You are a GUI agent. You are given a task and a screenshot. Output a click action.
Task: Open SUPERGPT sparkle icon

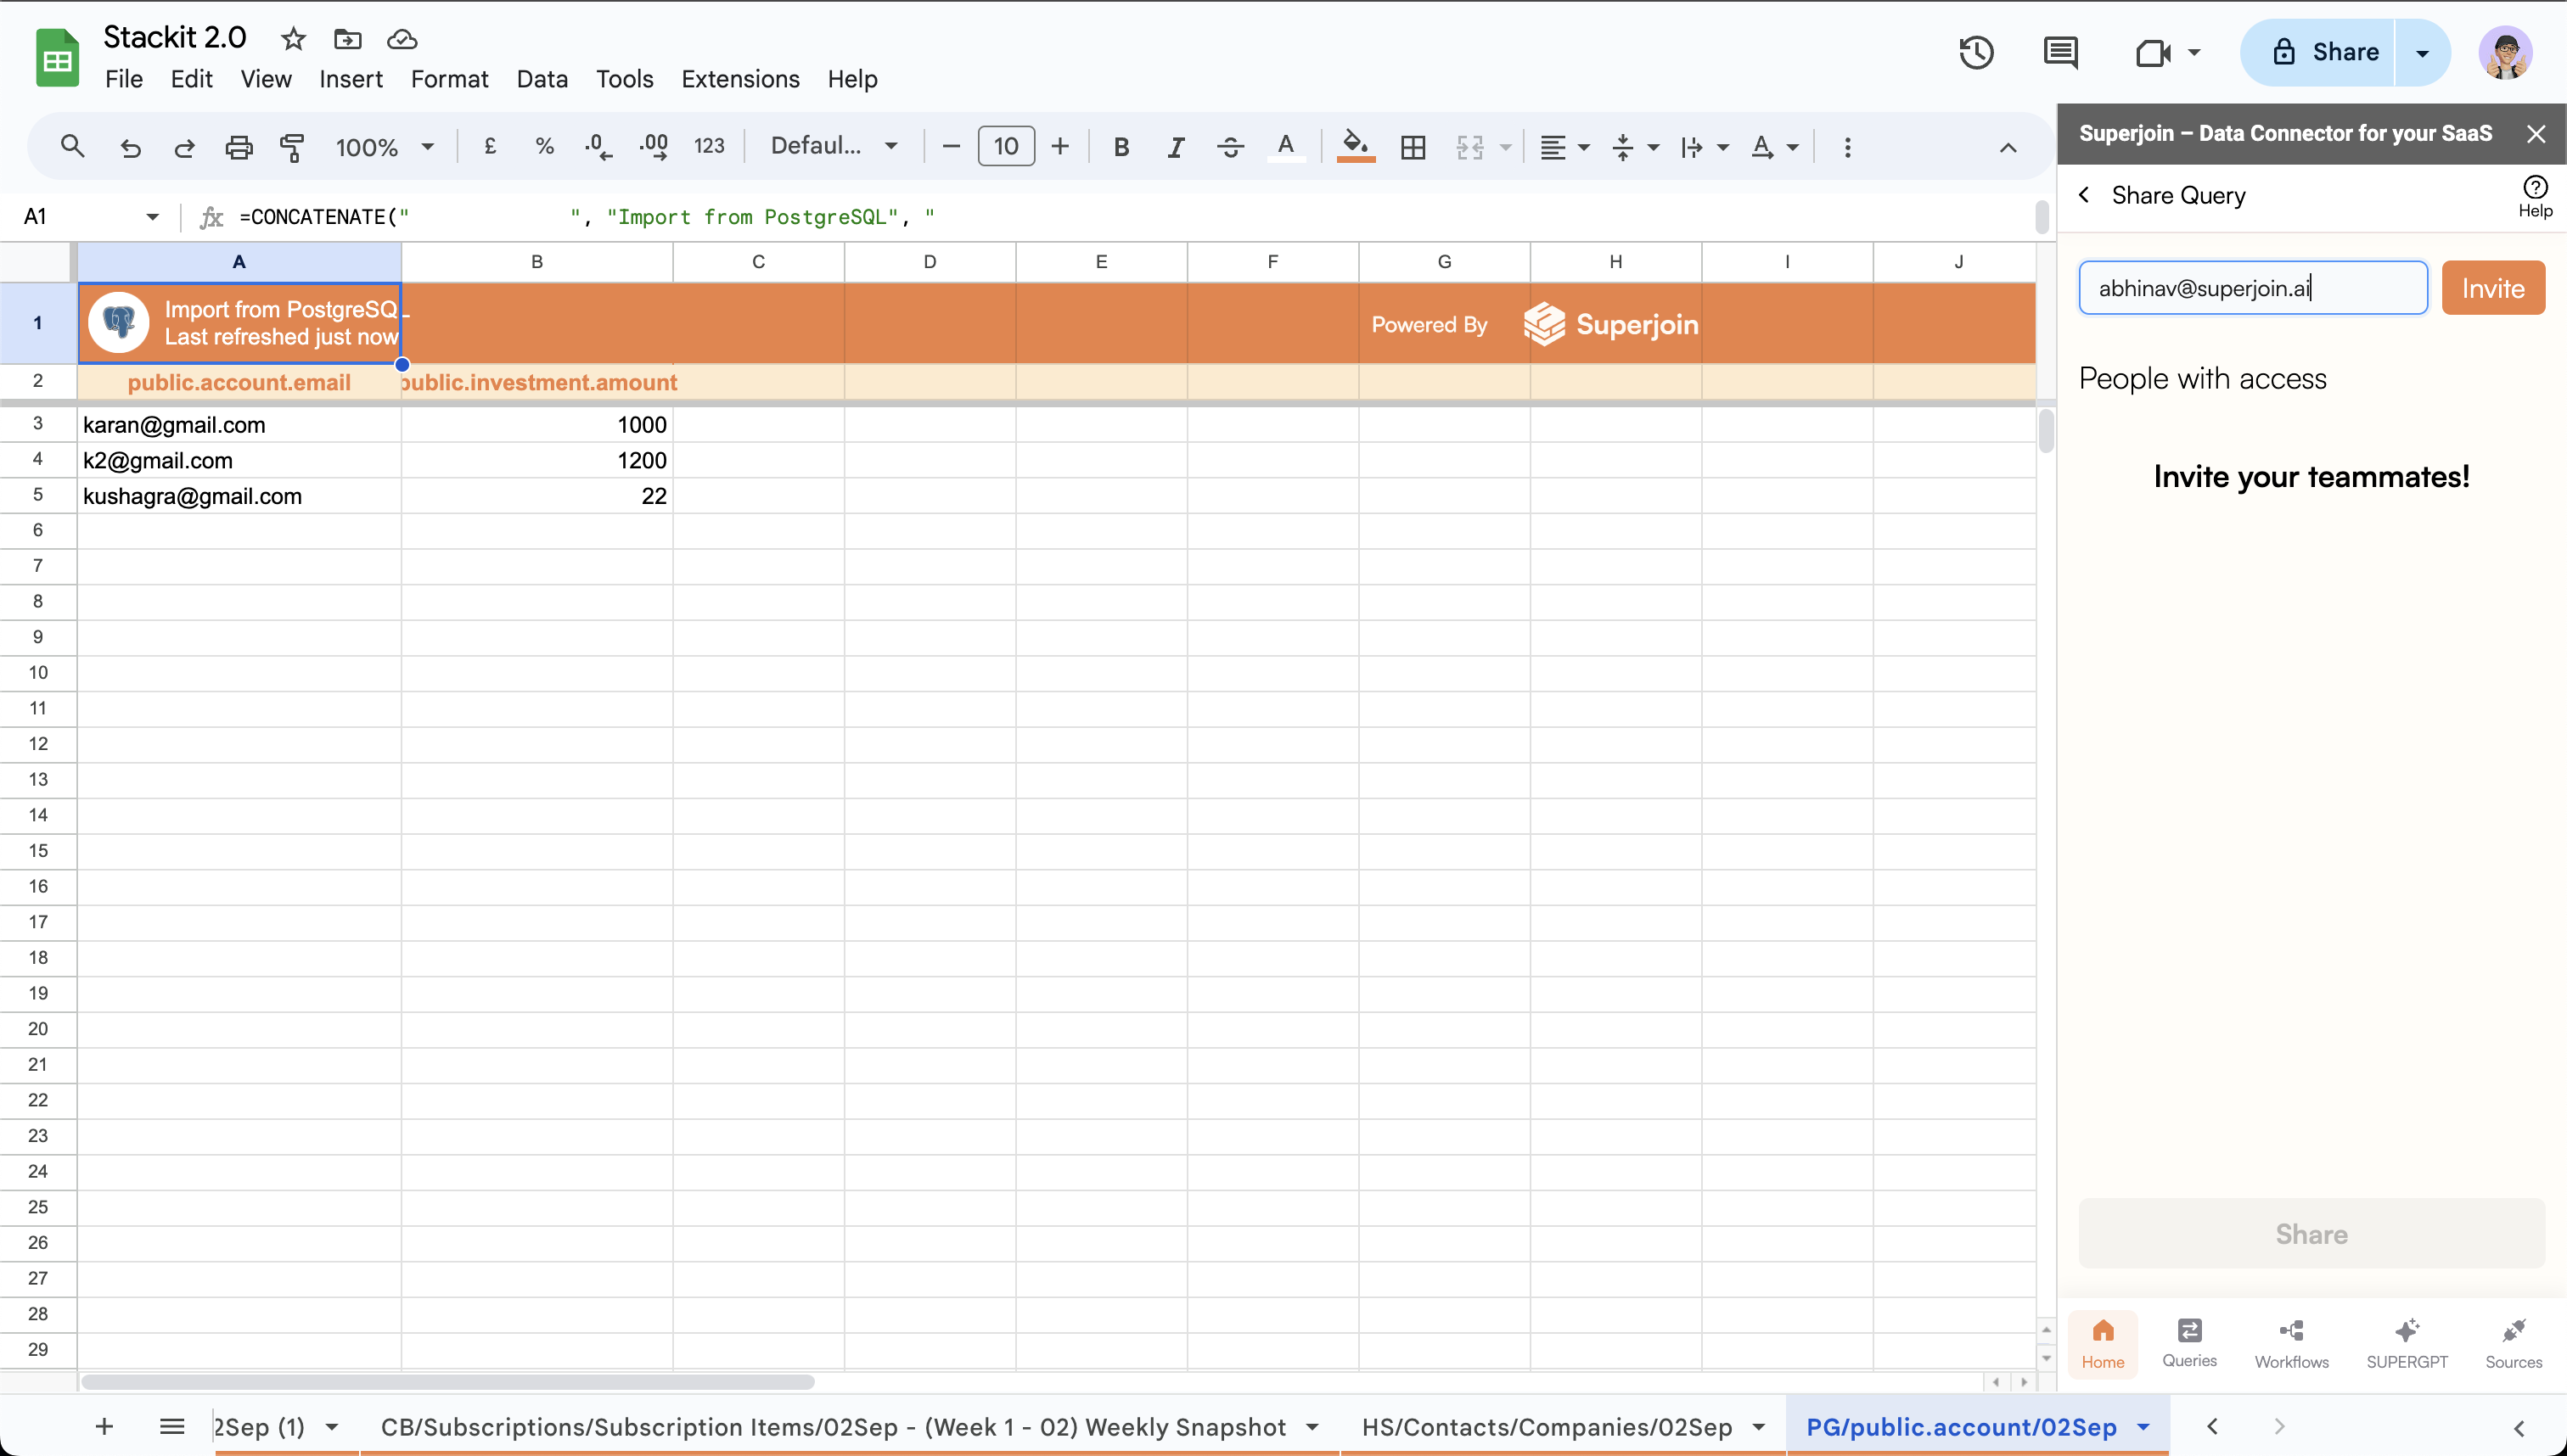pos(2406,1342)
